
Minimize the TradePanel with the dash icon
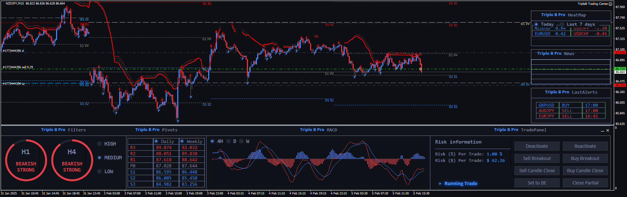tap(602, 131)
